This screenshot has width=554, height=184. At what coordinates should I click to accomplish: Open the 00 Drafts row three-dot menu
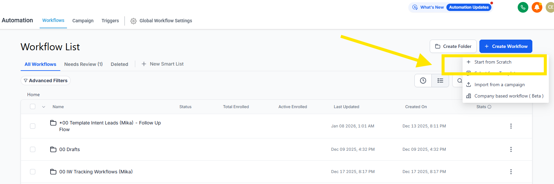[511, 149]
